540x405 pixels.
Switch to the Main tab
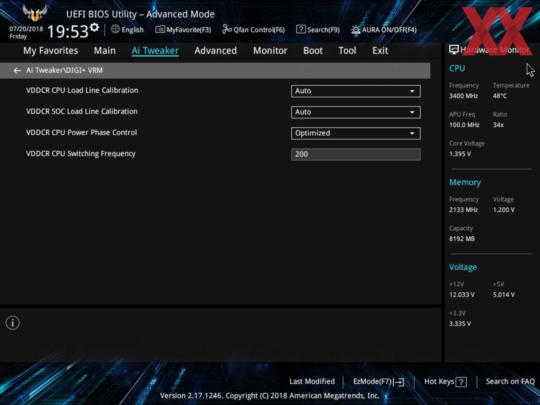coord(105,50)
